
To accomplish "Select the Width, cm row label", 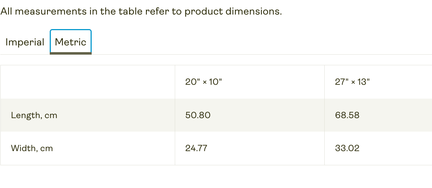I will click(32, 148).
